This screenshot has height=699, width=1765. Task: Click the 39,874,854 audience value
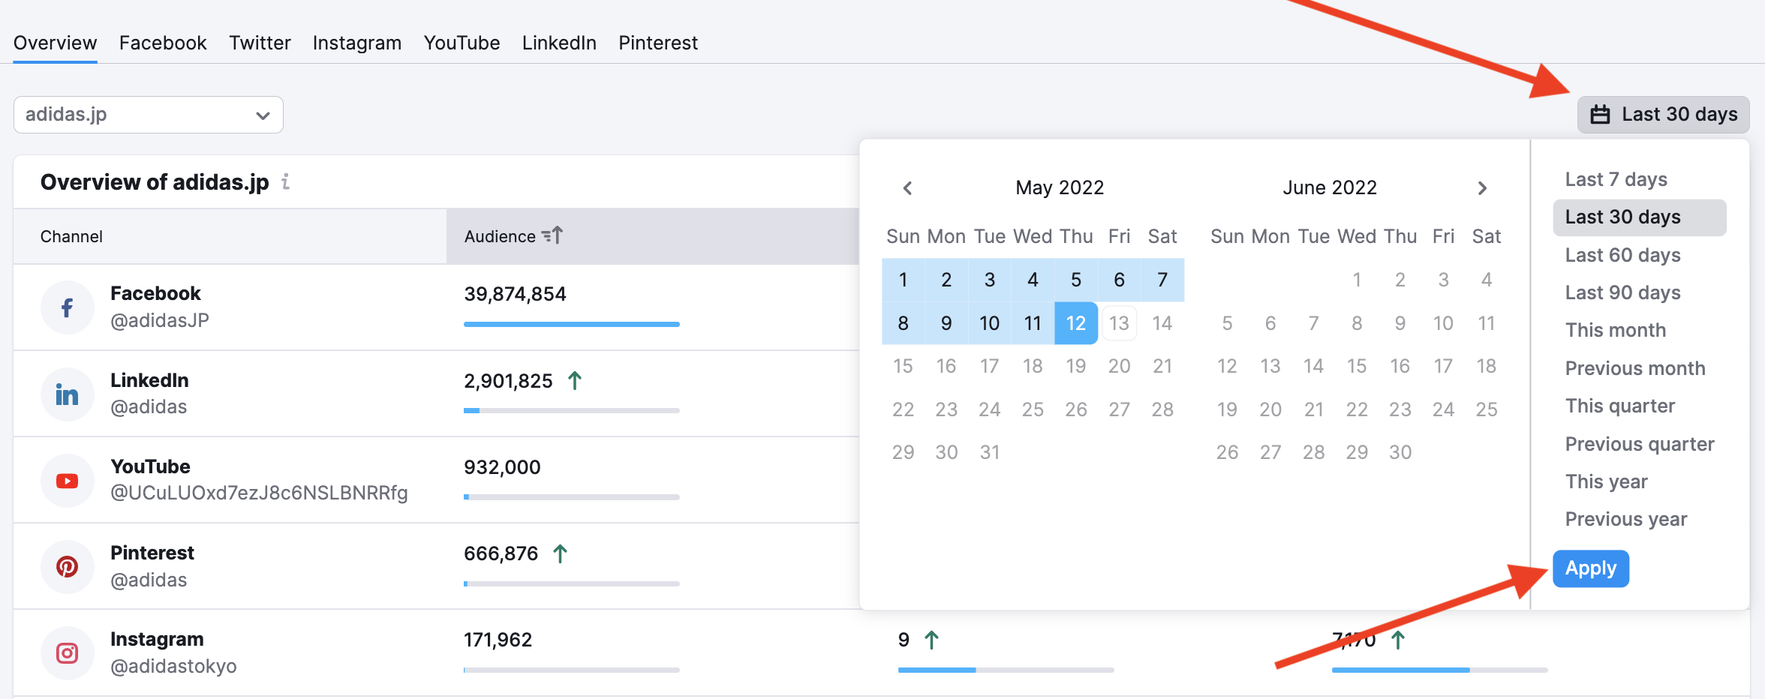point(515,294)
